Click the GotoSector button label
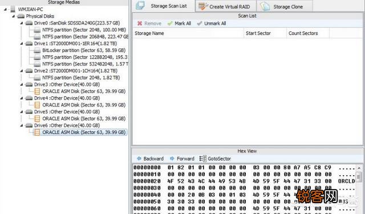 pos(219,159)
